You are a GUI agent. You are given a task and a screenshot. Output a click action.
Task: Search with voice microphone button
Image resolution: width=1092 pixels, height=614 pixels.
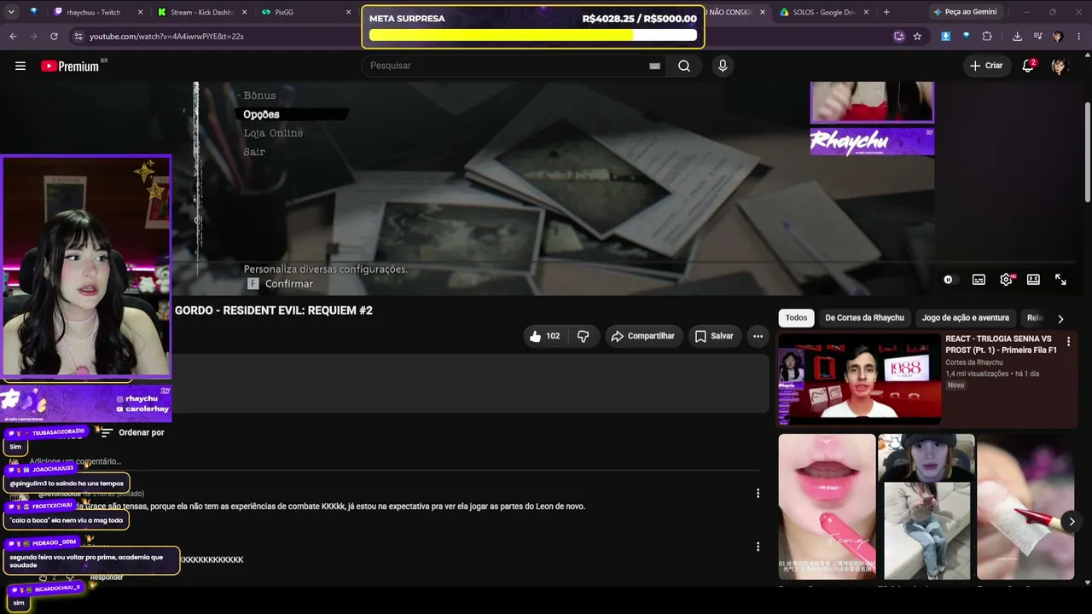pyautogui.click(x=723, y=66)
